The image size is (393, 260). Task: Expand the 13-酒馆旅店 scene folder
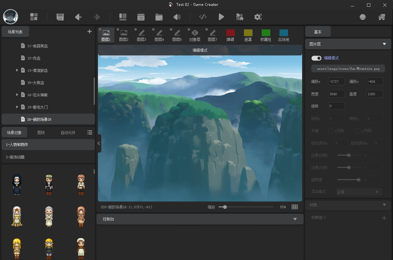coord(17,70)
